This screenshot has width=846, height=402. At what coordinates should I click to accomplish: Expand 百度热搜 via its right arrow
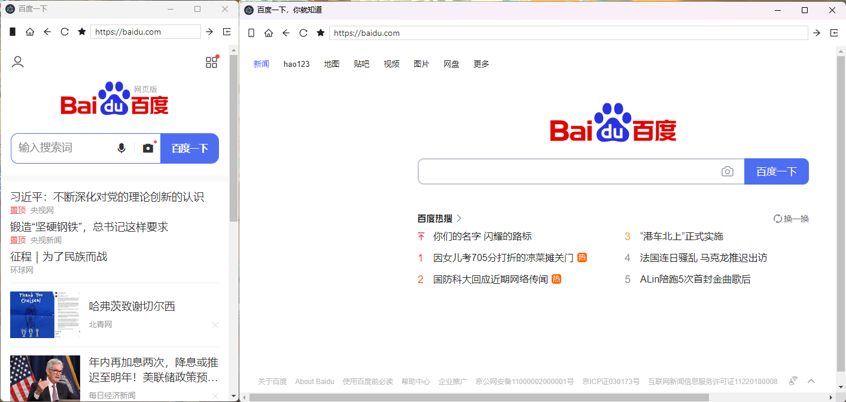(459, 218)
